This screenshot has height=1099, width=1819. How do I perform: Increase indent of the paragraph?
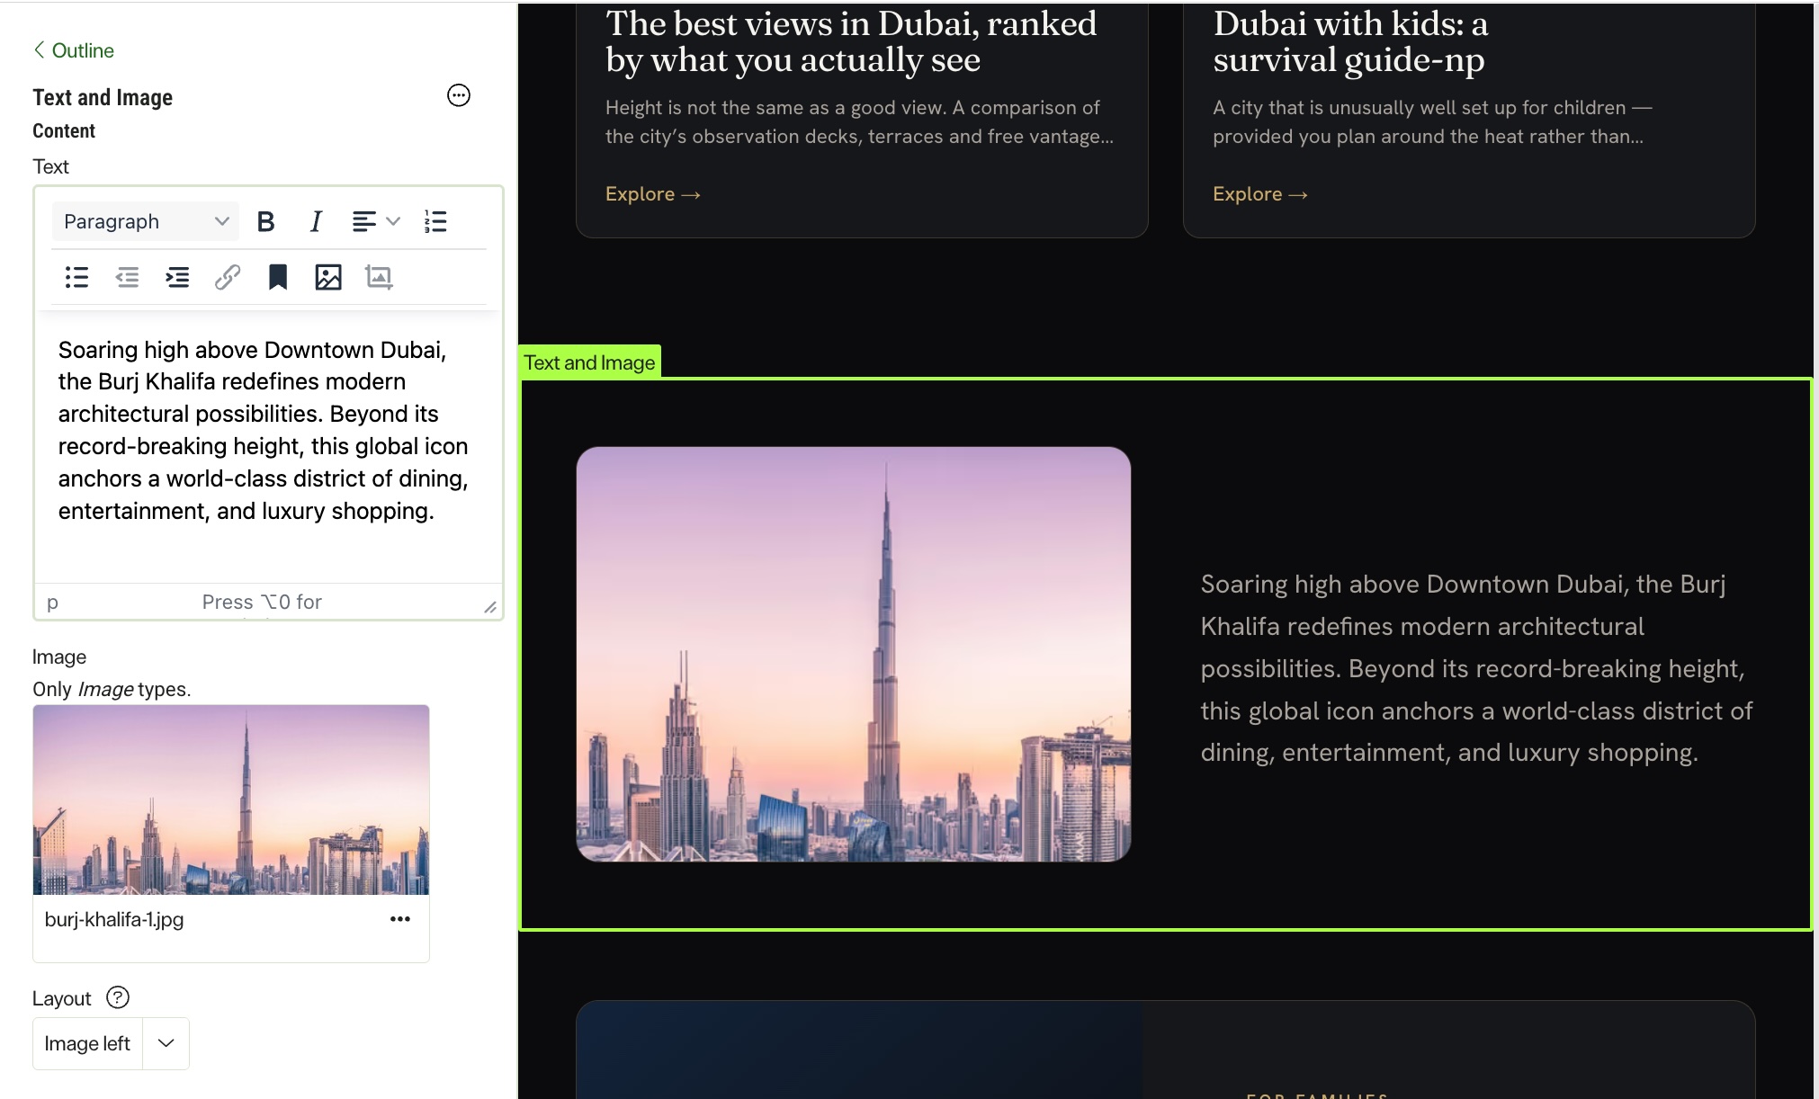click(x=177, y=277)
